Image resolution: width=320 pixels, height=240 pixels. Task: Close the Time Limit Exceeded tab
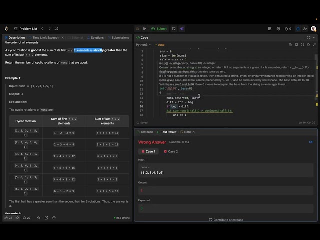tap(63, 38)
